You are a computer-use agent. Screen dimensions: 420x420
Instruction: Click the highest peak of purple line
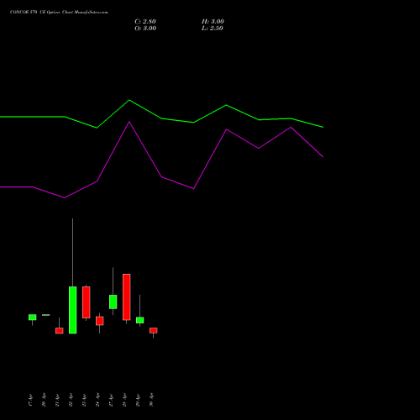point(129,122)
